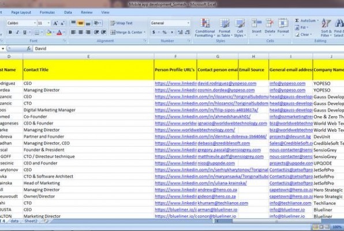This screenshot has height=231, width=344.
Task: Toggle Bold formatting button
Action: point(10,32)
